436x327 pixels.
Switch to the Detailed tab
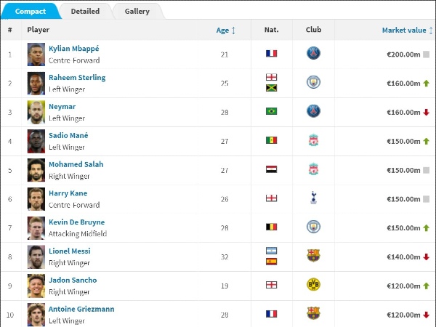(x=85, y=12)
